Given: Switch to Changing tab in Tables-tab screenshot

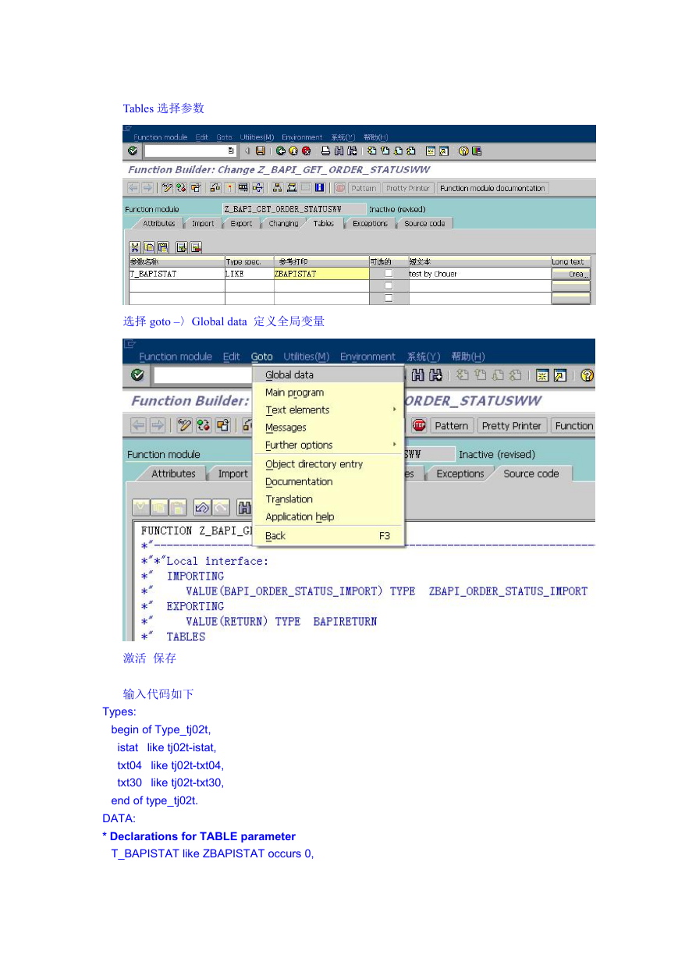Looking at the screenshot, I should 283,223.
